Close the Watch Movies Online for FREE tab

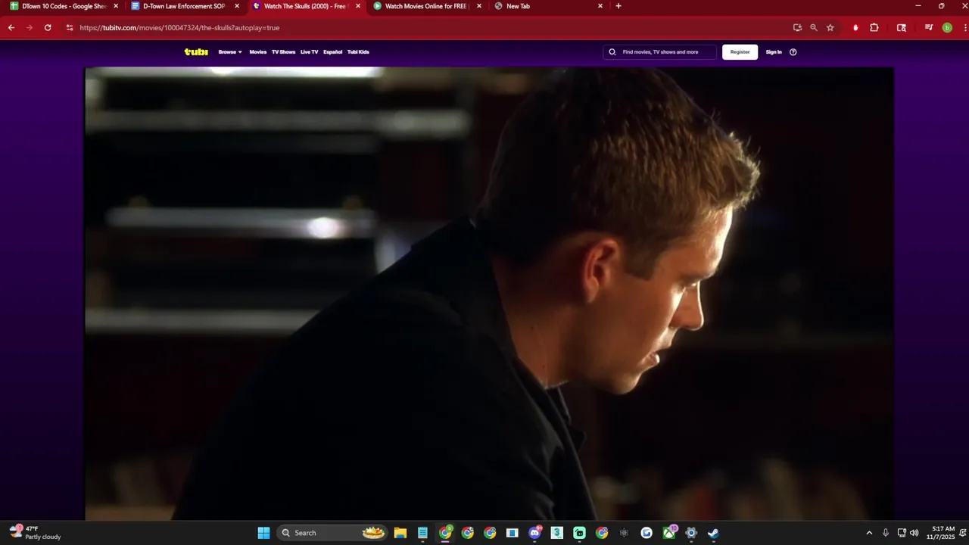[479, 6]
